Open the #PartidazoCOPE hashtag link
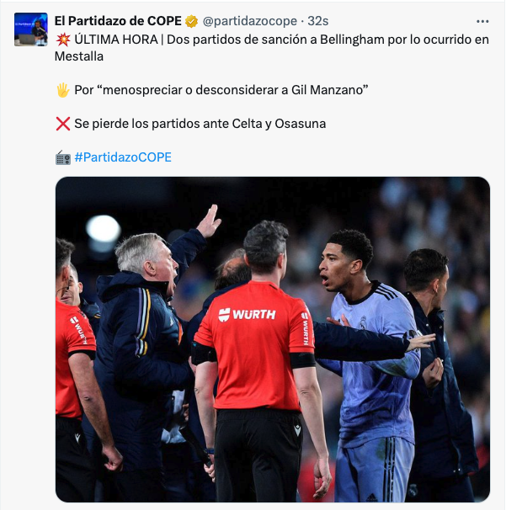 tap(123, 157)
